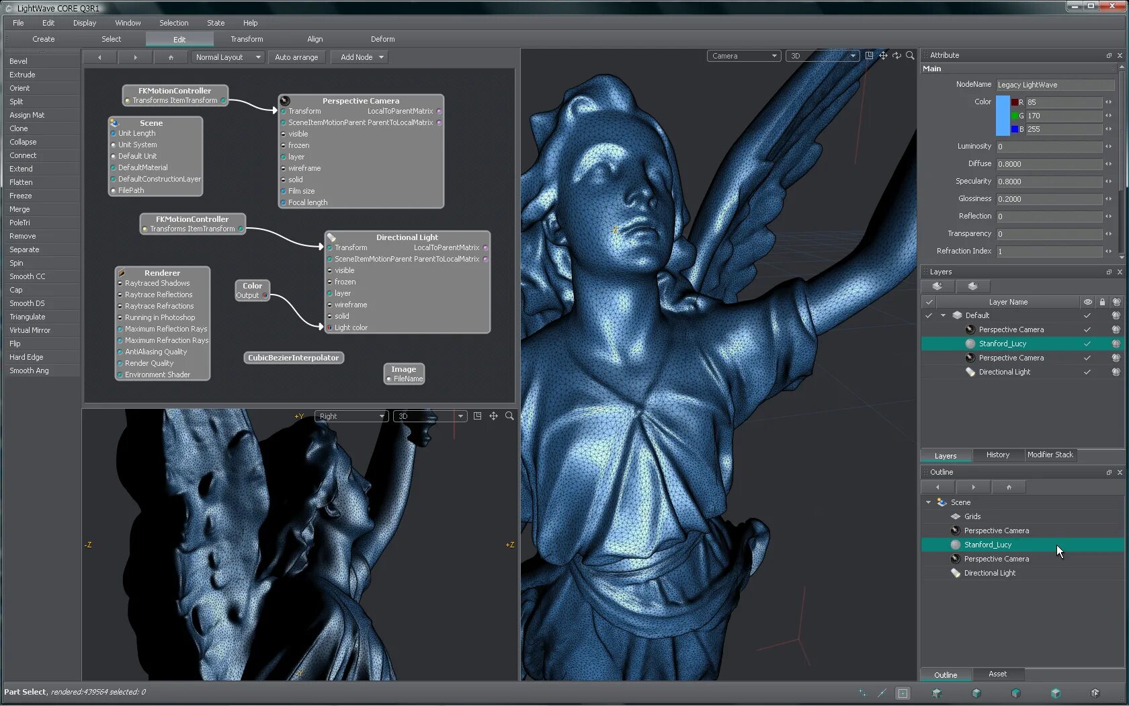Toggle visibility check for Default layer
Viewport: 1129px width, 706px height.
tap(1087, 315)
